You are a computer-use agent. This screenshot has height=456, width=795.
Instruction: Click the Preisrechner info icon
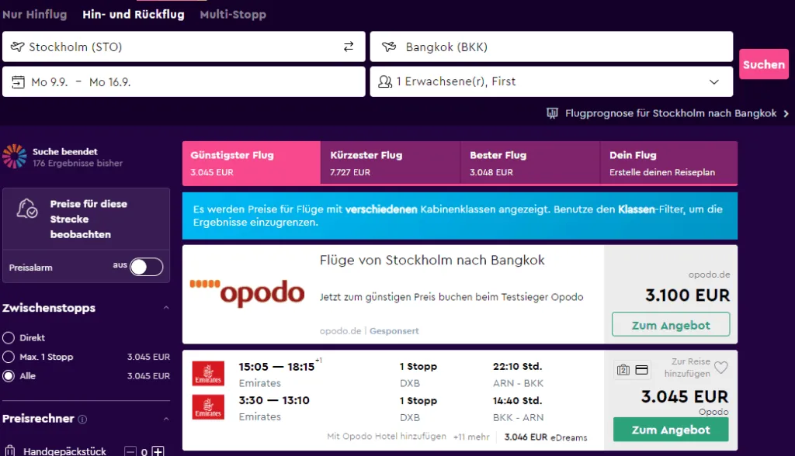coord(83,420)
